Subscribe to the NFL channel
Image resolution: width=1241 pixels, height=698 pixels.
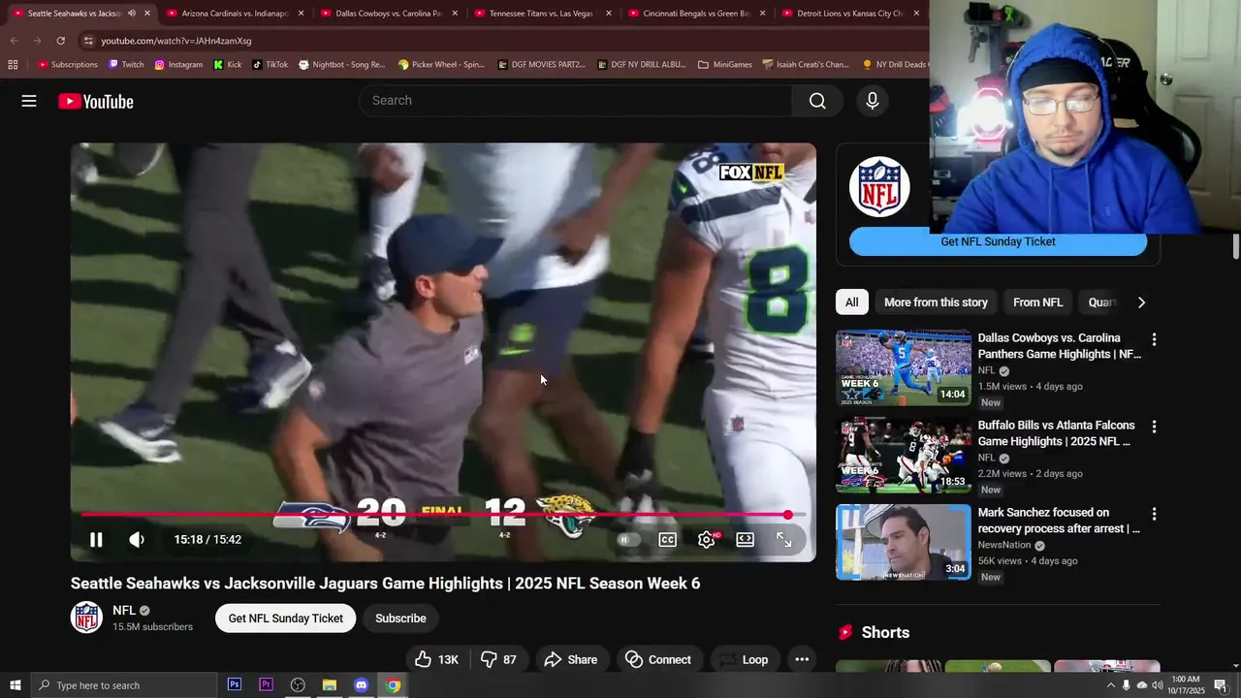(400, 619)
